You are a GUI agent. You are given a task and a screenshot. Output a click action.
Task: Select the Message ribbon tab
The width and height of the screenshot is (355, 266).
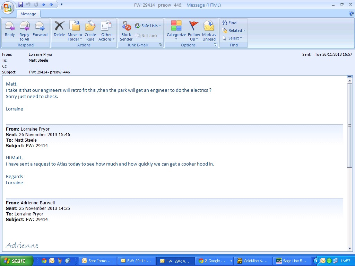28,14
